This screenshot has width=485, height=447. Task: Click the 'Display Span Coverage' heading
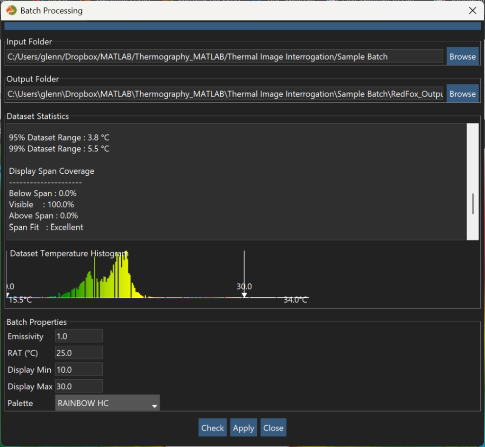52,171
